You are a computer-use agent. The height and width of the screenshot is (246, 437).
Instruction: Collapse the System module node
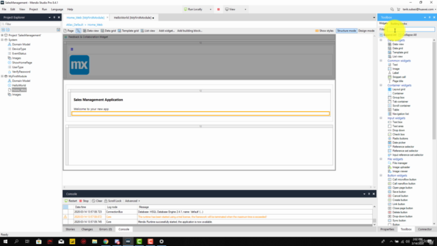click(2, 40)
